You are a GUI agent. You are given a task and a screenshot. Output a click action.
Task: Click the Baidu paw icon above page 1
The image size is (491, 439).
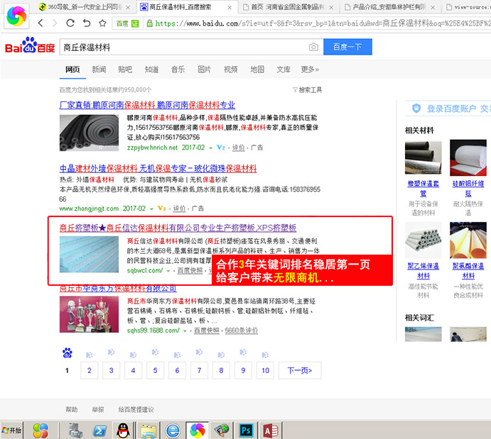67,352
